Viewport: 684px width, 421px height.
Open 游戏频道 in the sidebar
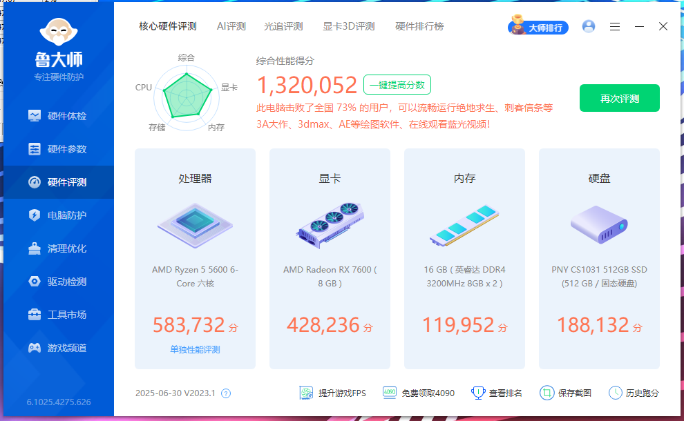(x=59, y=348)
